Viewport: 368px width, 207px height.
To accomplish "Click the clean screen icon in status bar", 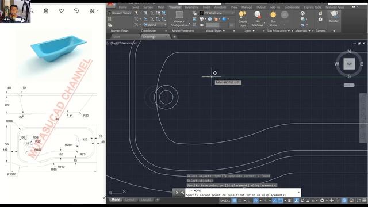I will pyautogui.click(x=358, y=201).
